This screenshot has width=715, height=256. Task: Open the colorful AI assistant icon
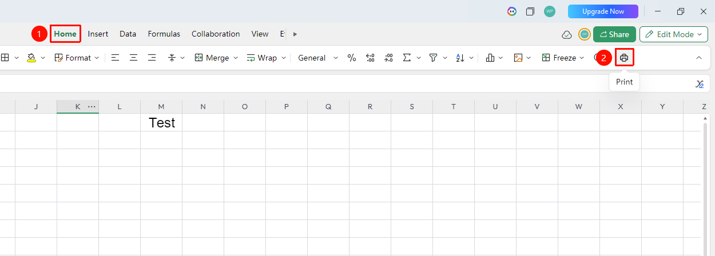[512, 11]
